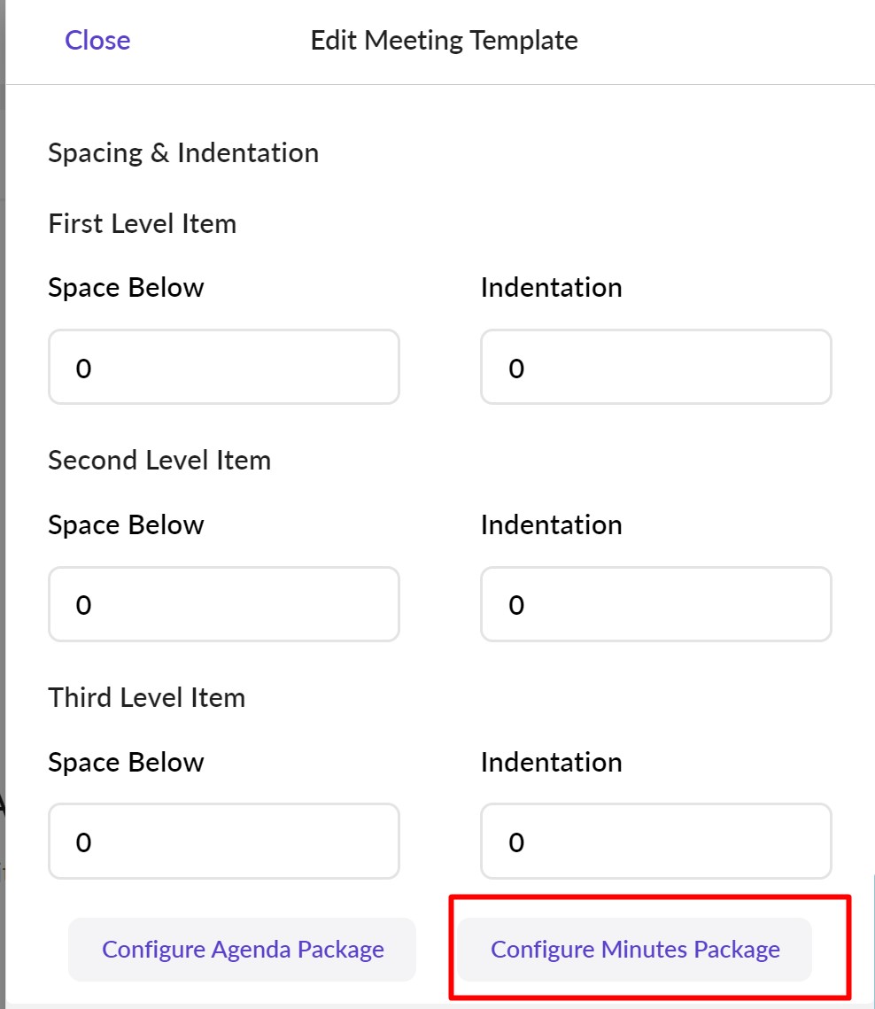Click Space Below label under First Level Item
Viewport: 875px width, 1009px height.
tap(126, 288)
